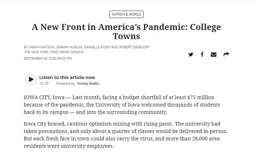Email this article via envelope icon
The height and width of the screenshot is (152, 256).
coord(214,55)
